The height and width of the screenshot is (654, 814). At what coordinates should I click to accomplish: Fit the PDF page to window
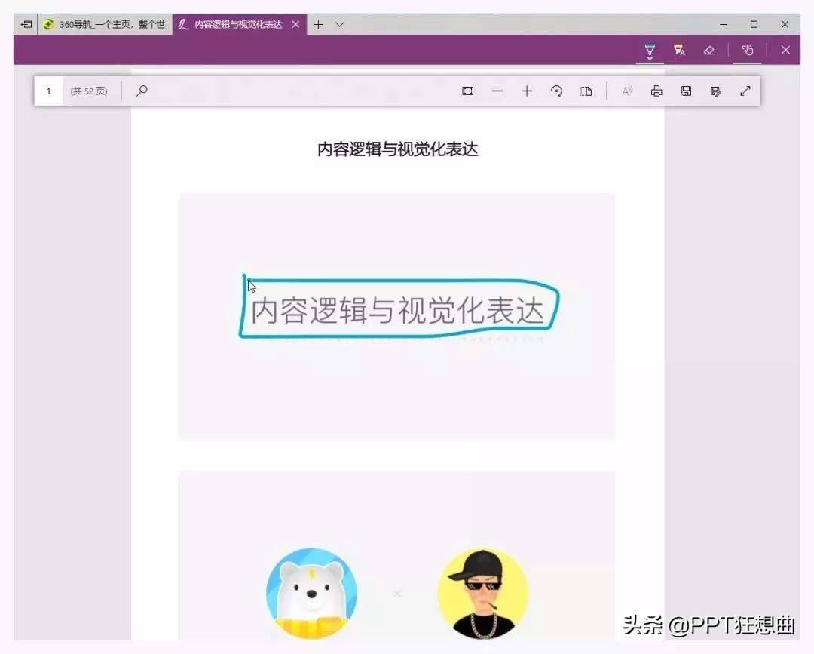pos(467,91)
